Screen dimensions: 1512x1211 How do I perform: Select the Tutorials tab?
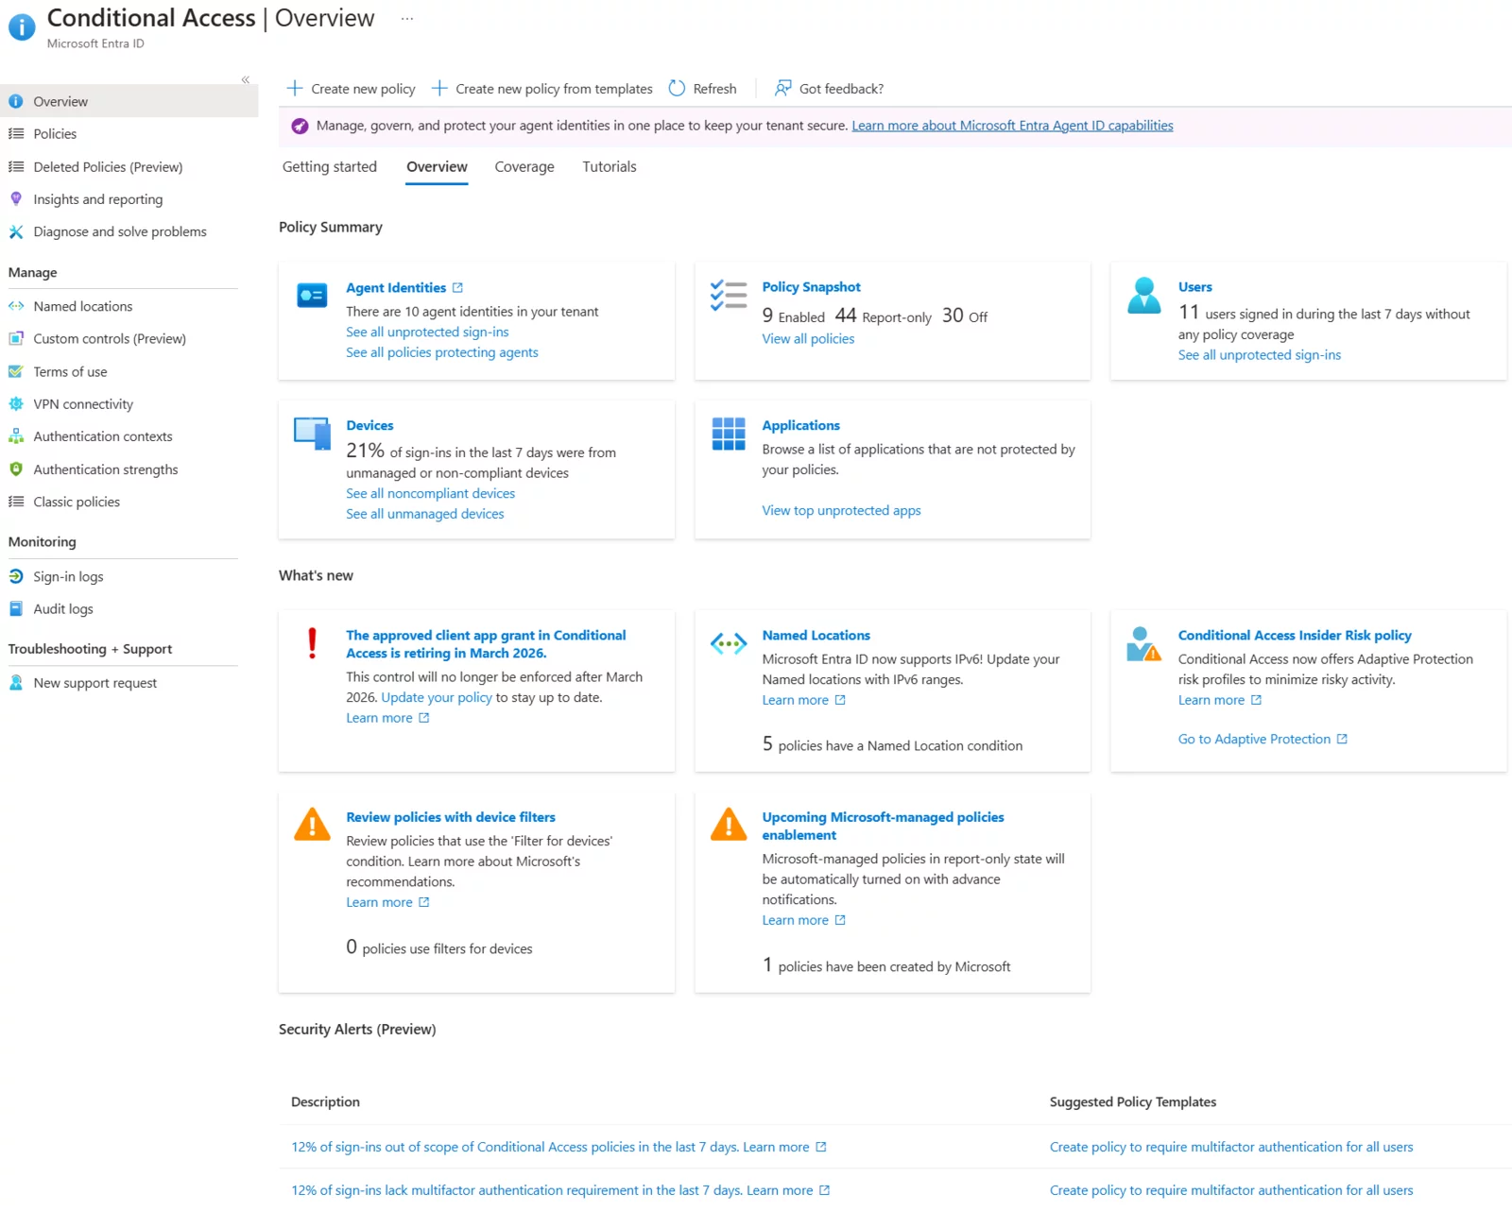[609, 167]
